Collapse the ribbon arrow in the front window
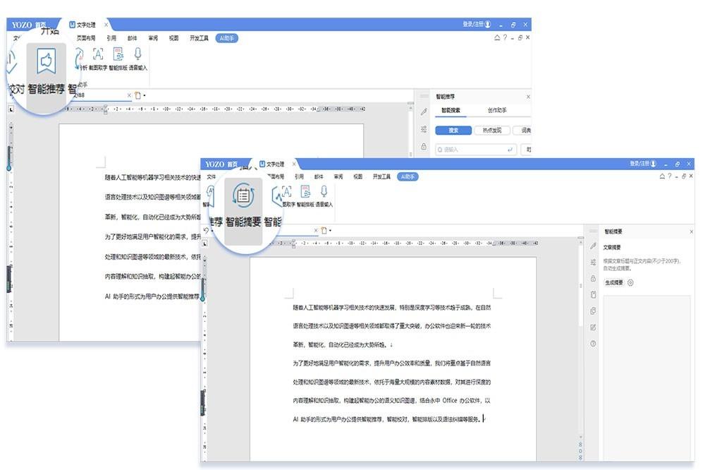This screenshot has height=470, width=705. click(662, 176)
